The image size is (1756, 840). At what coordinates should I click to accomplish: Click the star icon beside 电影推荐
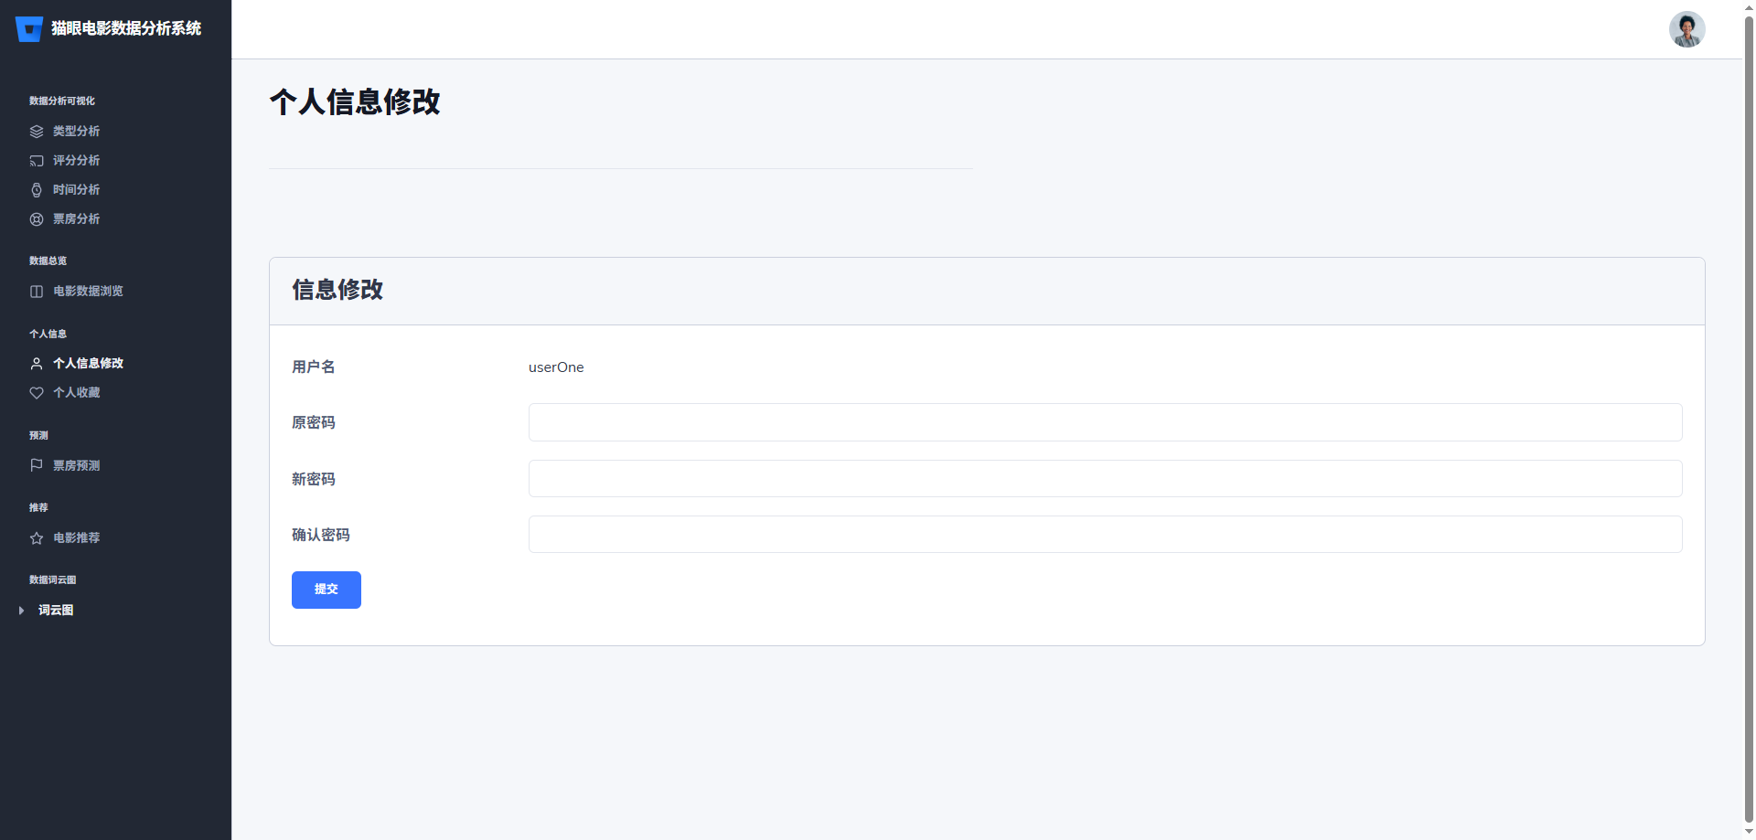37,538
